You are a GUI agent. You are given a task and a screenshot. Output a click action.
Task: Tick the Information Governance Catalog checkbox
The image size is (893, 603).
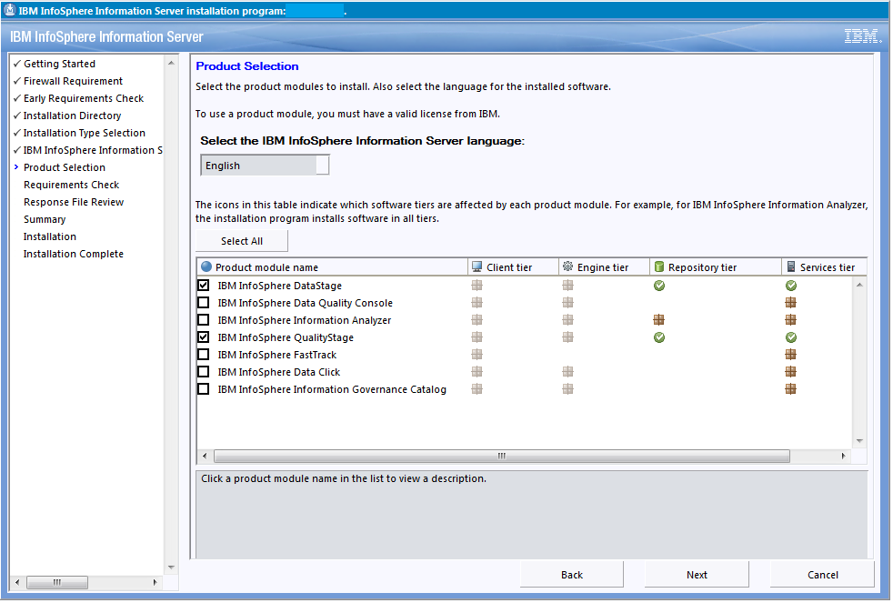[x=204, y=389]
